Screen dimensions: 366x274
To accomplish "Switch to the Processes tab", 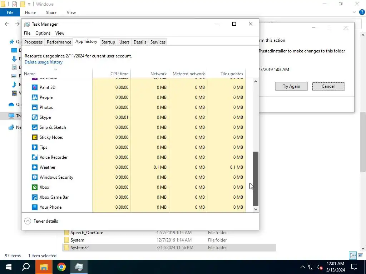I will click(x=33, y=42).
